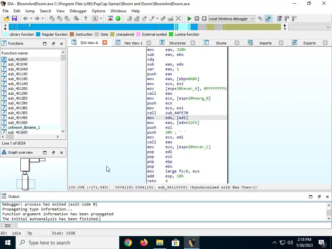Click the add breakpoint plus icon

287,18
